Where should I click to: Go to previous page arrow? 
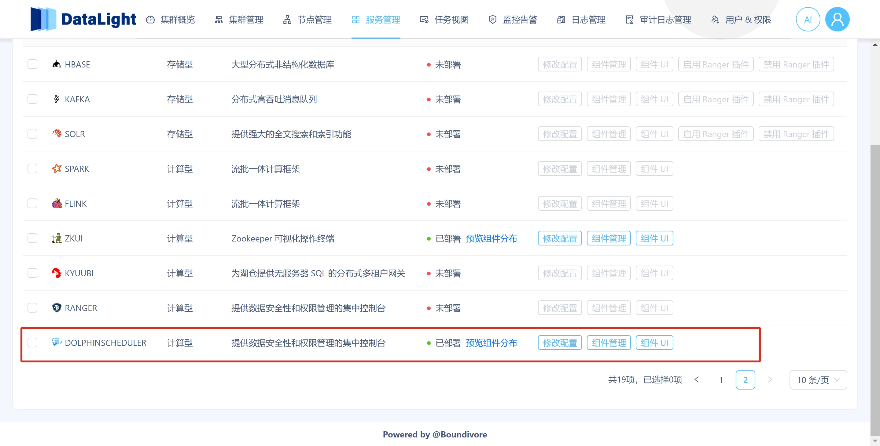(697, 380)
